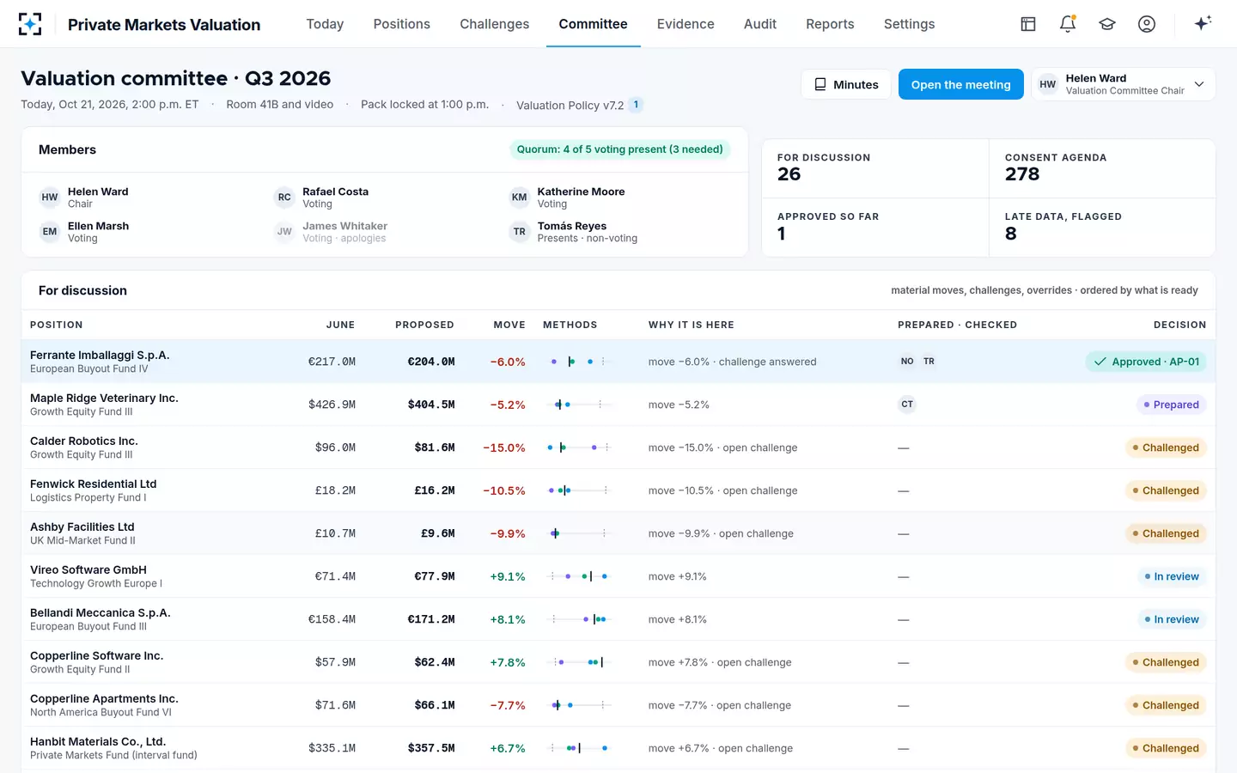Click the Quorum status pill
This screenshot has height=773, width=1237.
point(619,149)
